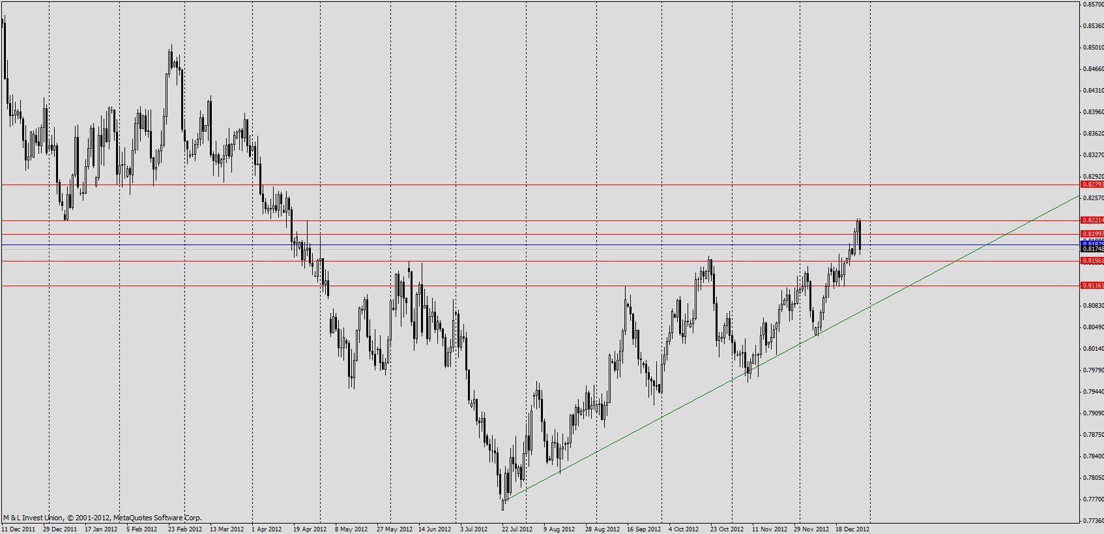The image size is (1104, 534).
Task: Click the 0.8116 red price label
Action: (x=1092, y=286)
